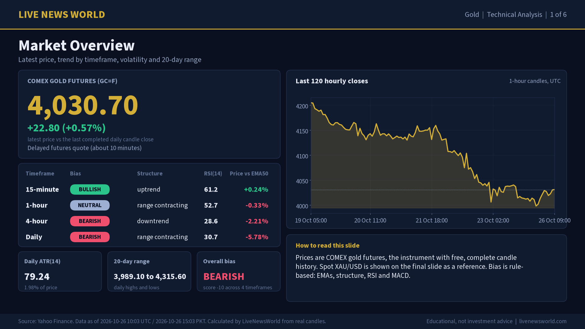Click the 4200 y-axis label
Screen dimensions: 585x329
click(302, 106)
